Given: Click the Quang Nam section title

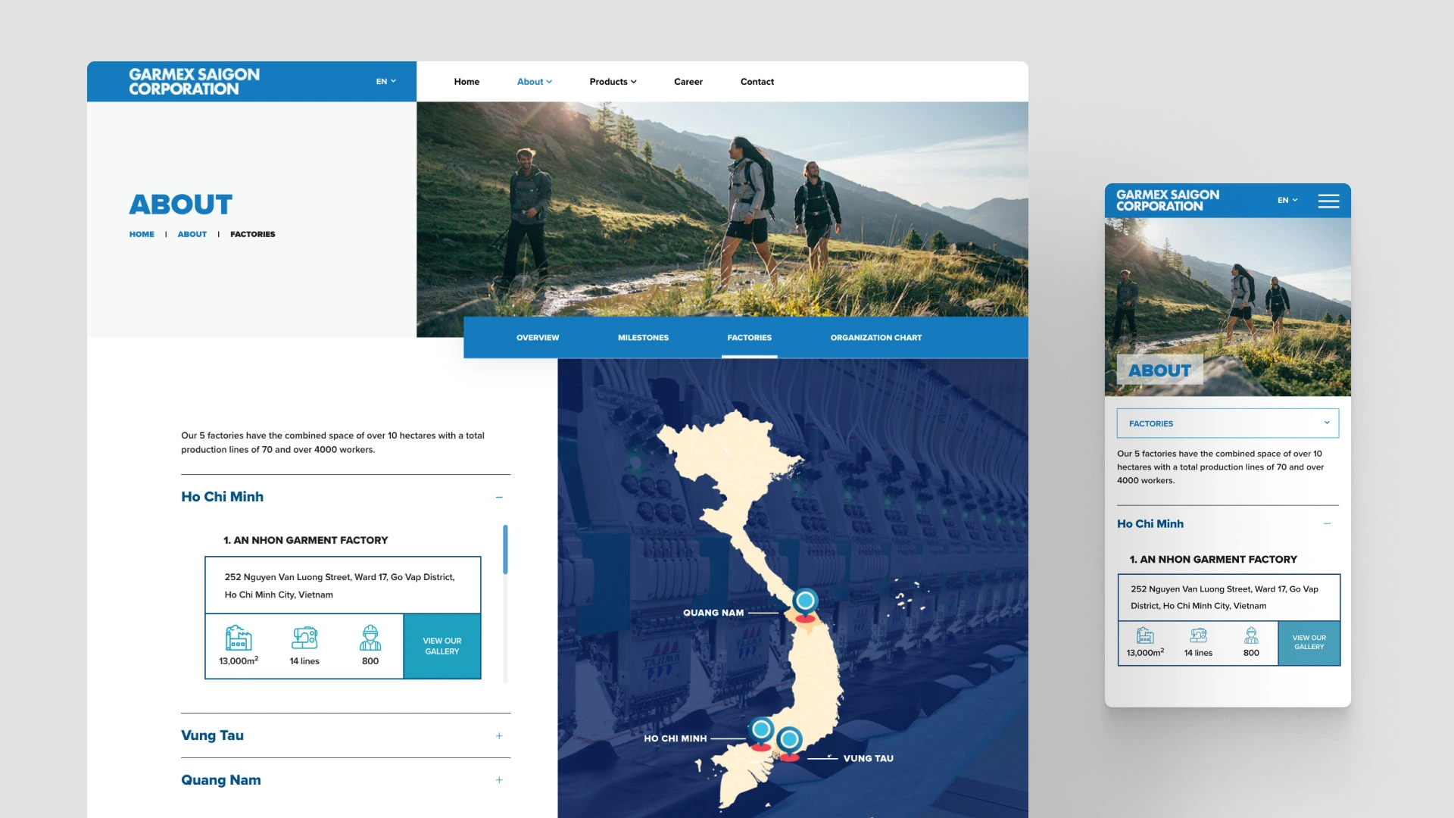Looking at the screenshot, I should [x=221, y=780].
